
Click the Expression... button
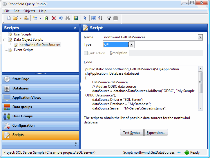coord(156,133)
